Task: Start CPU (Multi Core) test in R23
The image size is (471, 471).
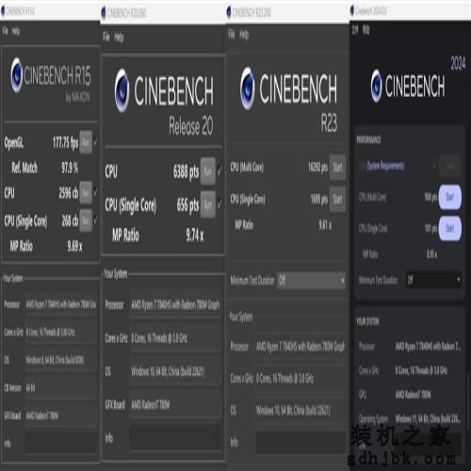Action: click(x=337, y=167)
